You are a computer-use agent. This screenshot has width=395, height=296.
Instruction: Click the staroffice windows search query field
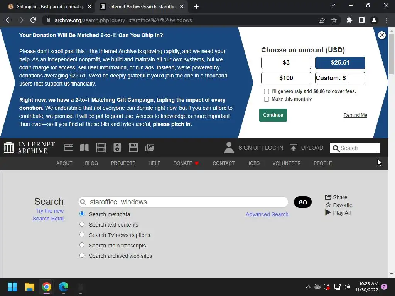click(183, 202)
